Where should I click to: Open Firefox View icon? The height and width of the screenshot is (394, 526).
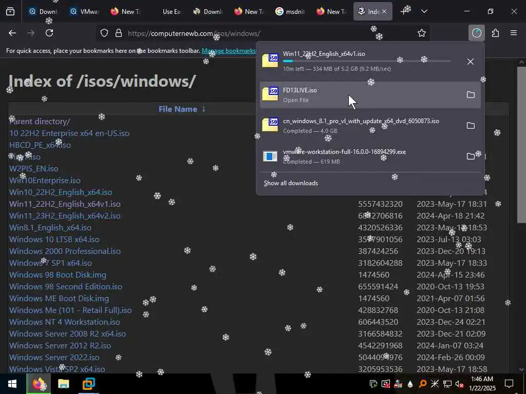tap(10, 12)
